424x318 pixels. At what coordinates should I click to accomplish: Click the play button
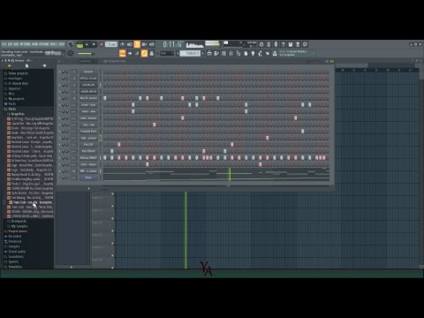coord(87,44)
